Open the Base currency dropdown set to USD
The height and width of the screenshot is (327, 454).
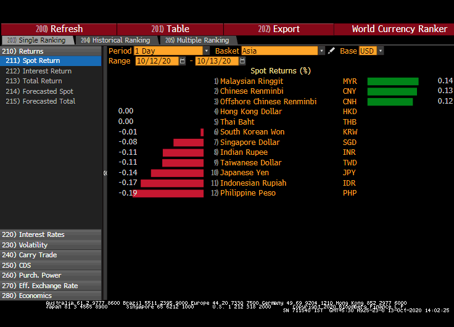[x=380, y=51]
